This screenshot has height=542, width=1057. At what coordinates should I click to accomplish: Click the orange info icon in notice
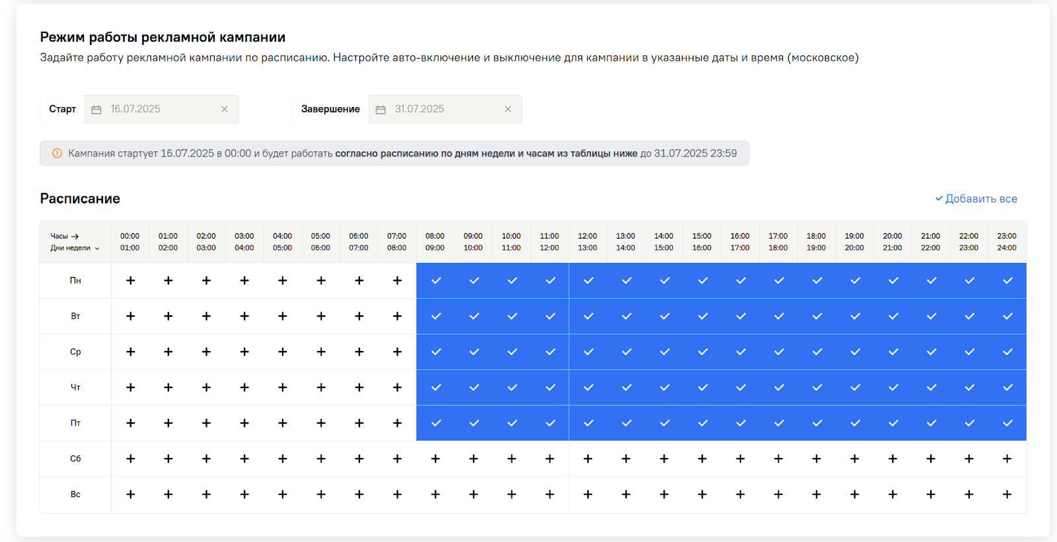coord(57,153)
